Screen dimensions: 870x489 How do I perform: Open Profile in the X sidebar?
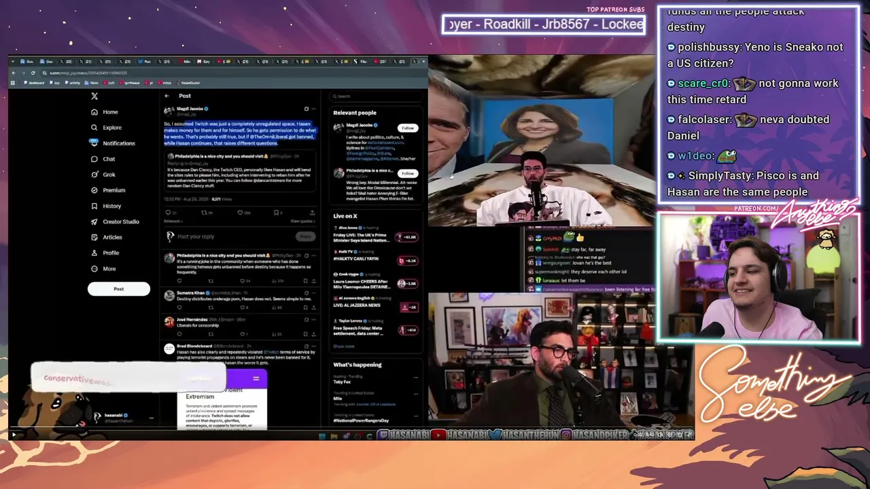click(105, 253)
